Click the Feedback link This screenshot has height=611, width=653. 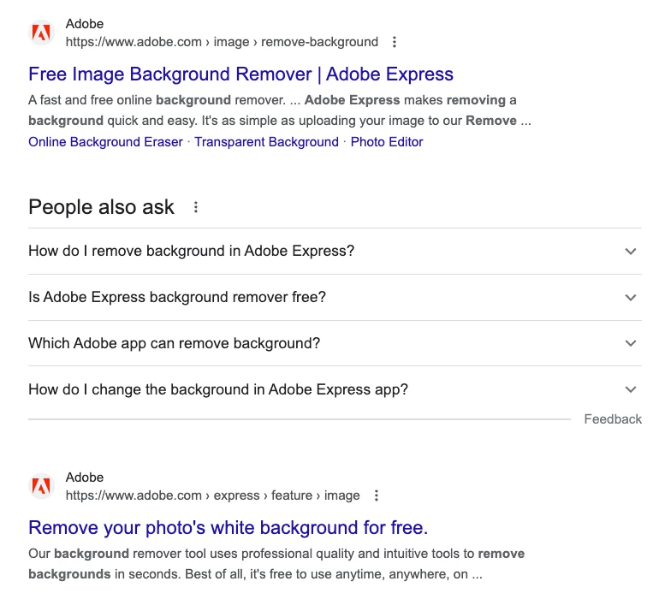tap(613, 419)
